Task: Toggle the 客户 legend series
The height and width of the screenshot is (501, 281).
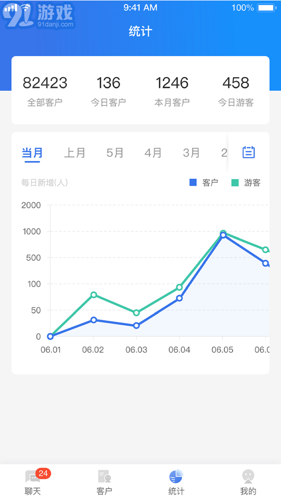Action: click(204, 183)
